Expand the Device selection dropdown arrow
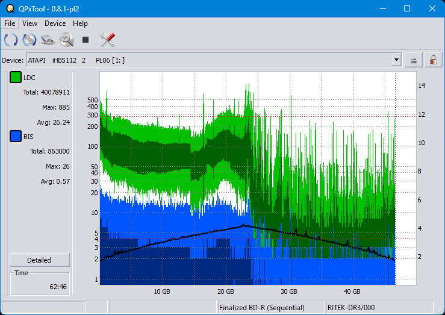Screen dimensions: 445x315 pos(396,60)
